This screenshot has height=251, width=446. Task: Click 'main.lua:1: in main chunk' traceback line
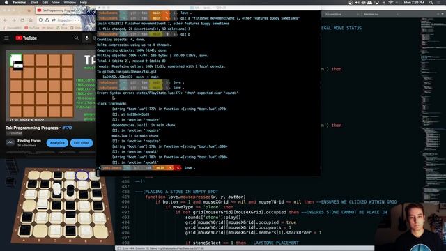tap(135, 136)
